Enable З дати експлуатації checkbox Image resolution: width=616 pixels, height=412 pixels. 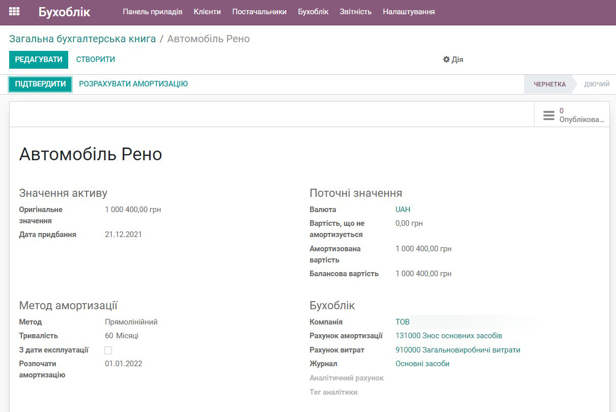pos(107,350)
